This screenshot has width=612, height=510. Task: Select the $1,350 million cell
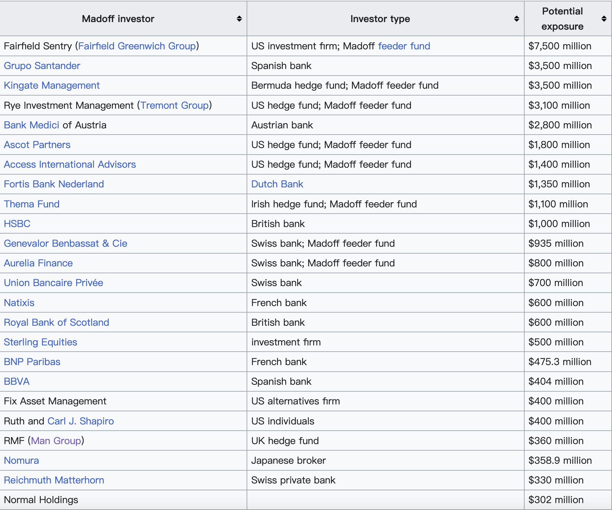point(568,184)
